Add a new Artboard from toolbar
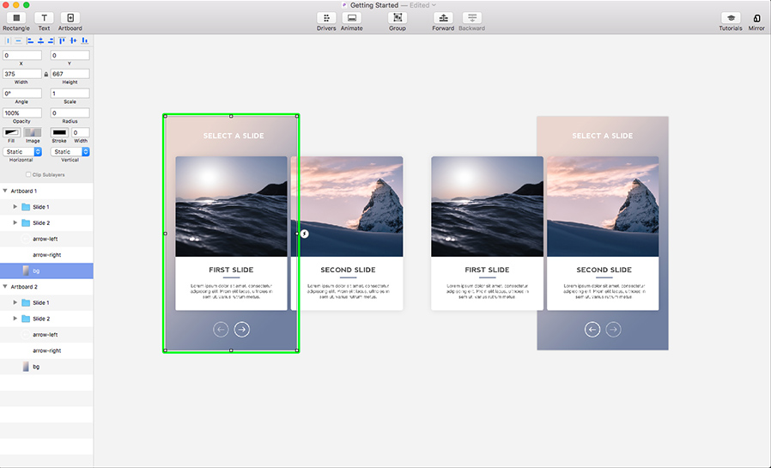 pos(70,18)
